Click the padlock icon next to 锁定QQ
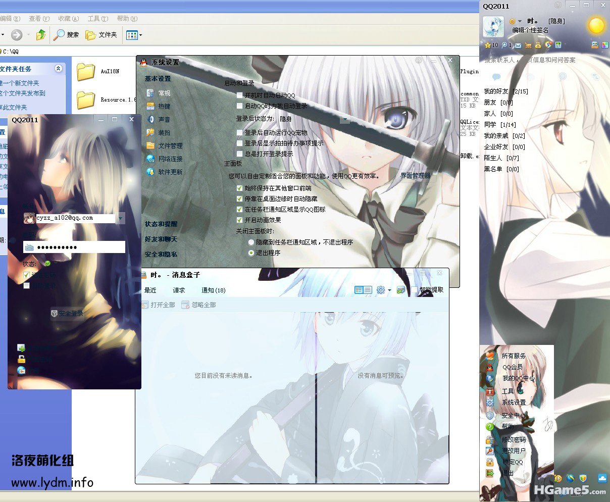 [490, 462]
